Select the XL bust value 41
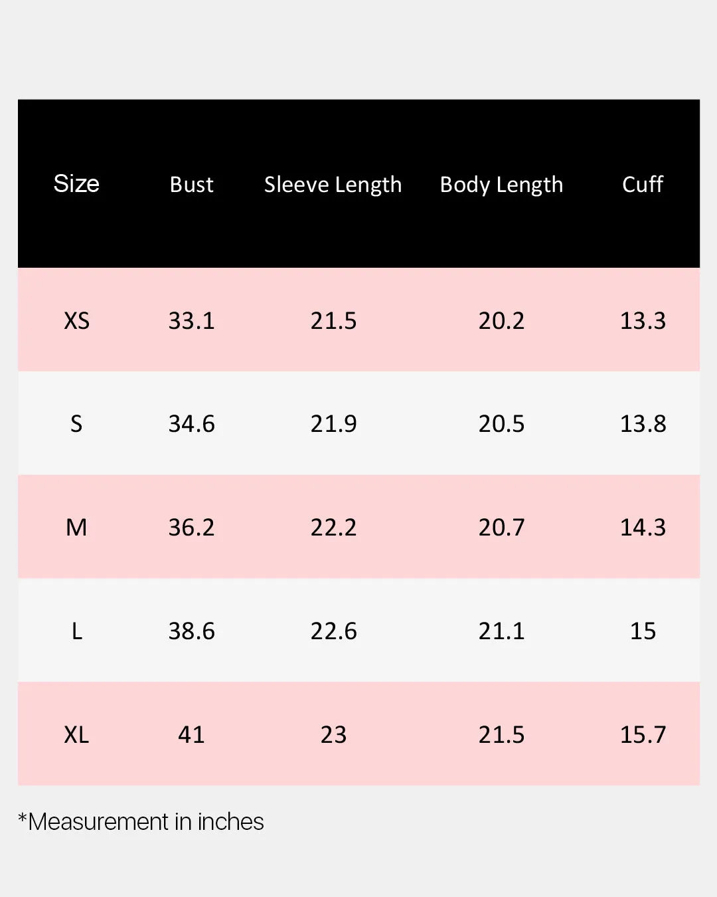The image size is (717, 897). [191, 735]
